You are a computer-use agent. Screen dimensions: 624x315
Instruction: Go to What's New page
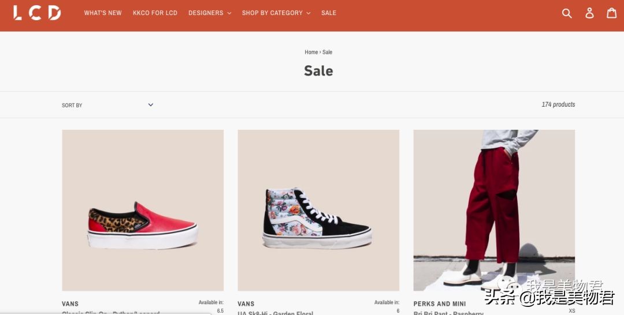(x=103, y=13)
